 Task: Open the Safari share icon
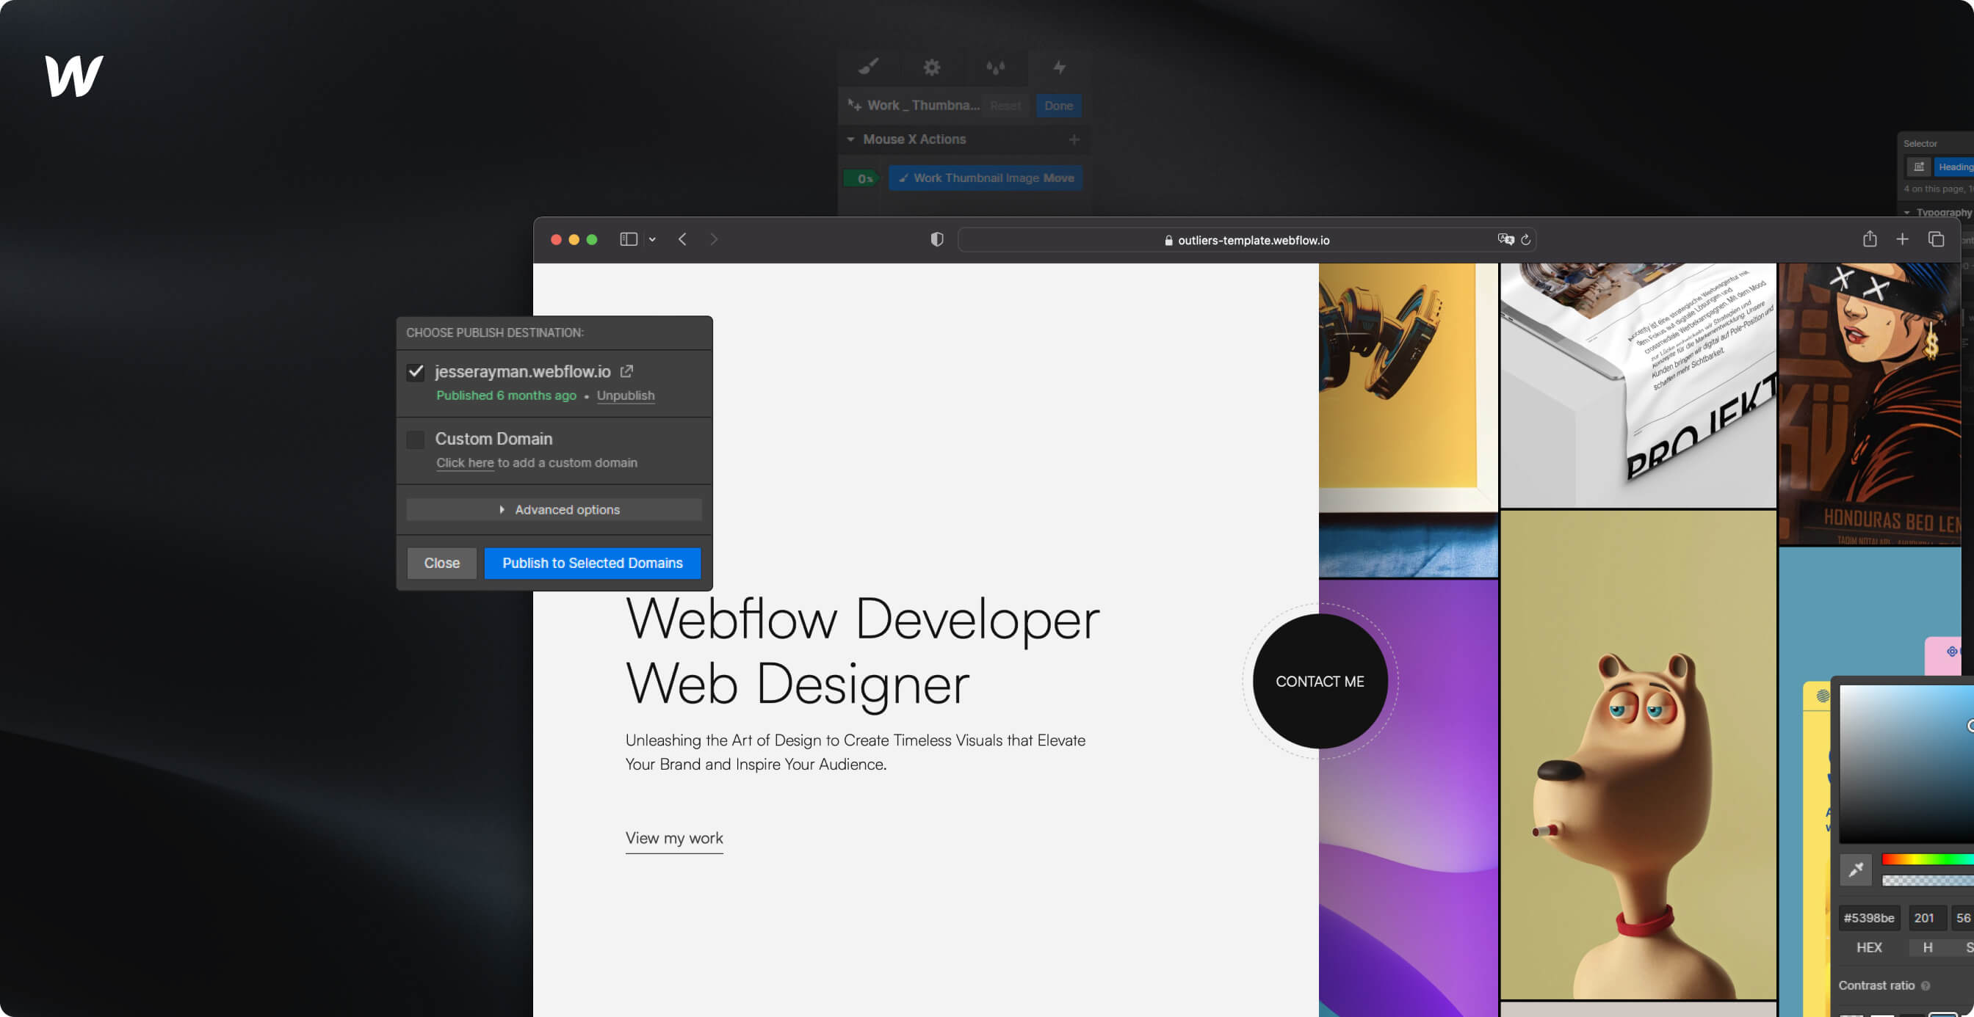pyautogui.click(x=1870, y=239)
